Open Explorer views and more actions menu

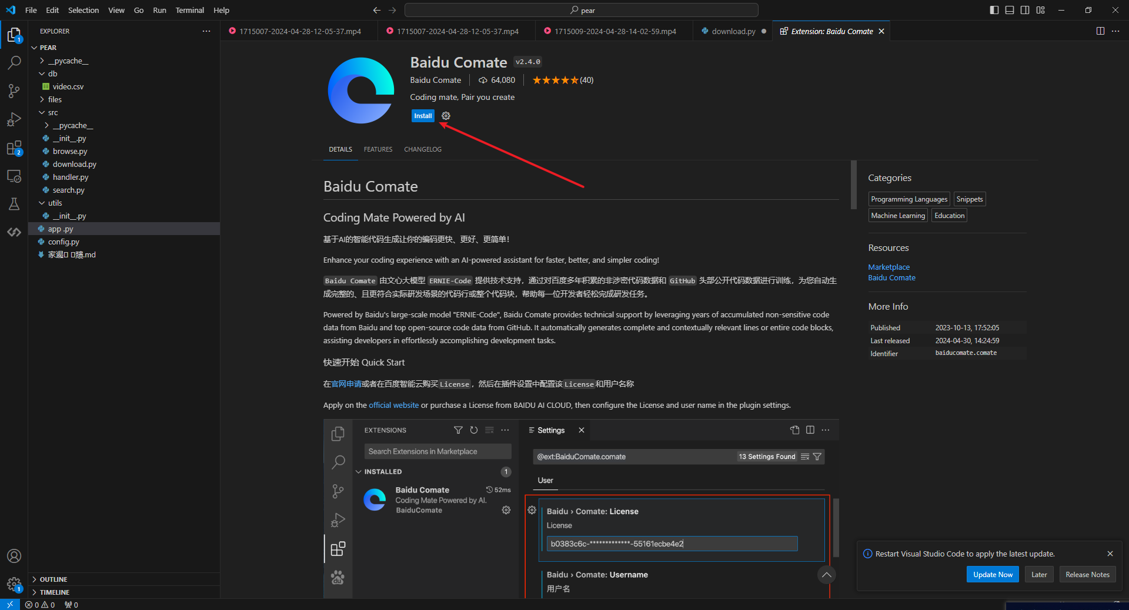pyautogui.click(x=206, y=31)
